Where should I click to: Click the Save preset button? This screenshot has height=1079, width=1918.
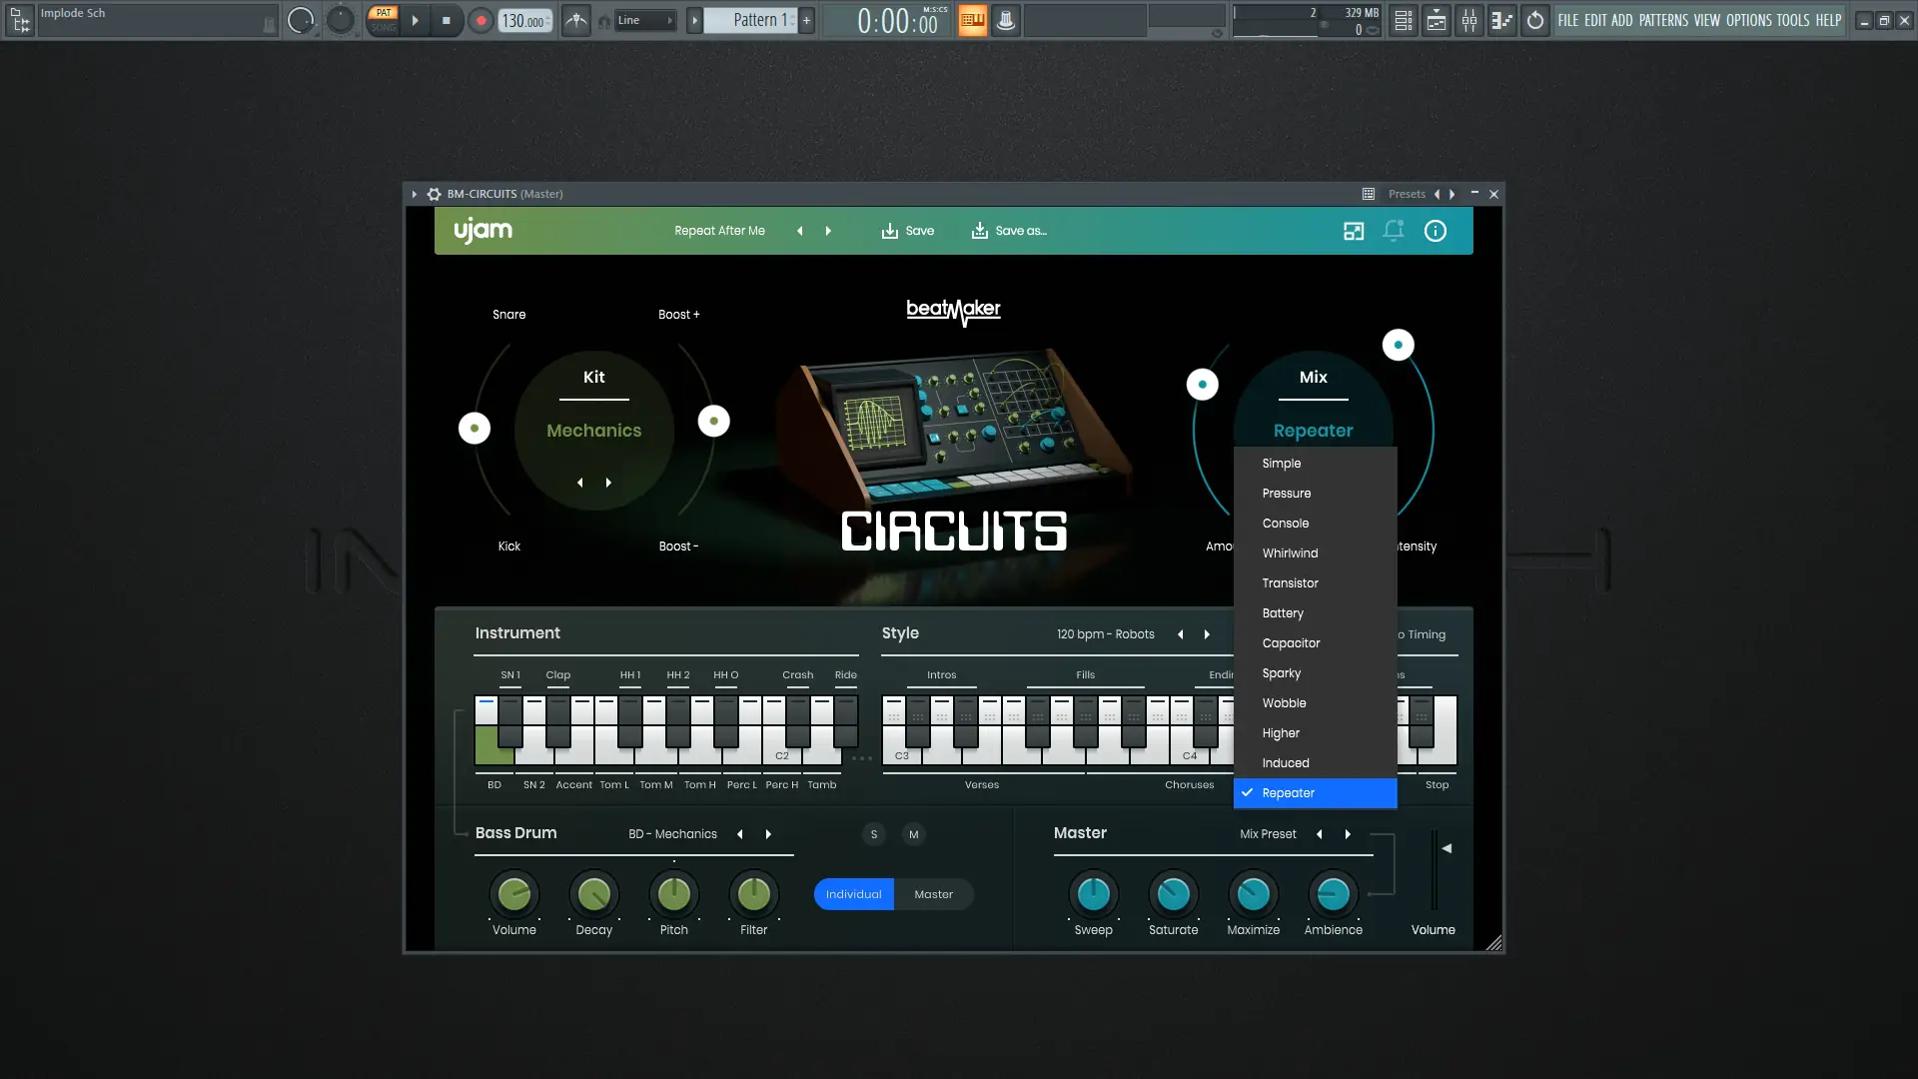pos(907,231)
